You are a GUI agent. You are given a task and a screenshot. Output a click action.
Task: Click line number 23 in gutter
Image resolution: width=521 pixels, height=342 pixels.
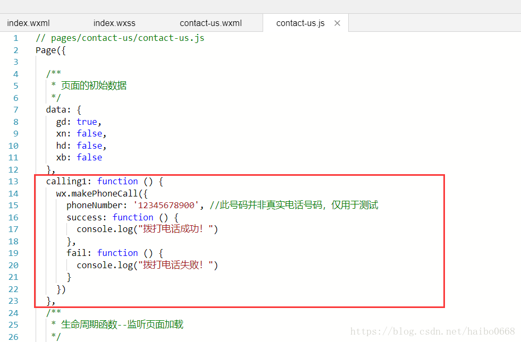click(13, 301)
